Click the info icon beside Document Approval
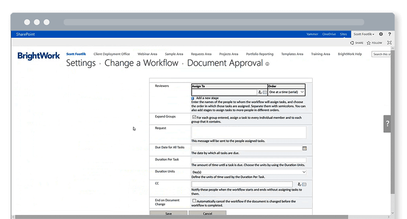The height and width of the screenshot is (219, 407). 267,64
